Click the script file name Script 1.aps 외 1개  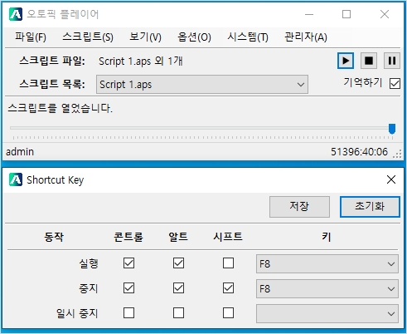pyautogui.click(x=141, y=61)
